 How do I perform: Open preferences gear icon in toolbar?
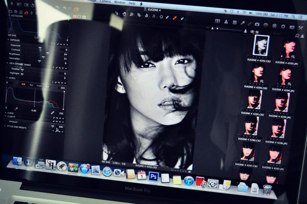click(283, 26)
